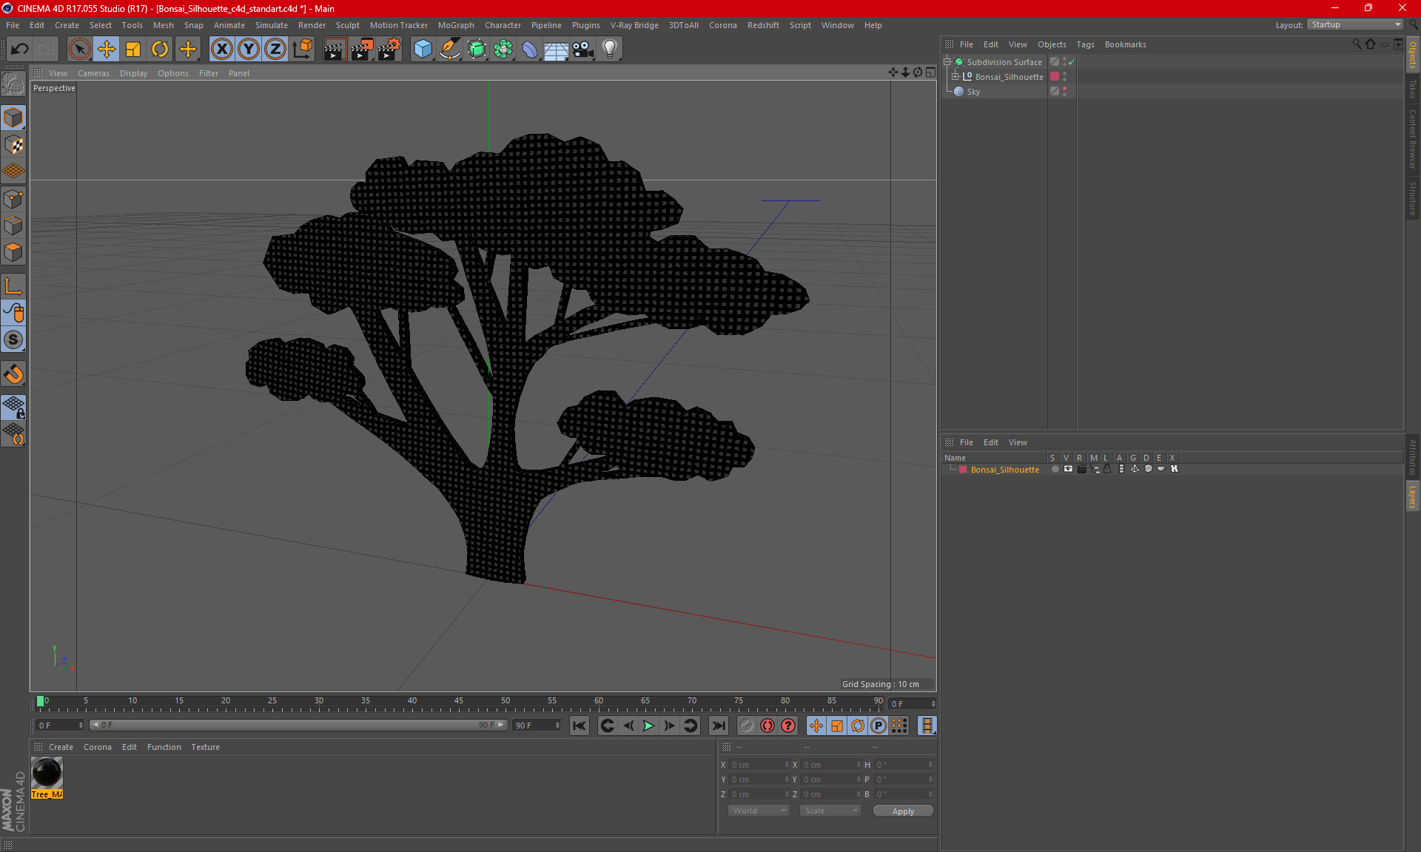Click the Locked Workplane icon
1421x852 pixels.
click(13, 407)
